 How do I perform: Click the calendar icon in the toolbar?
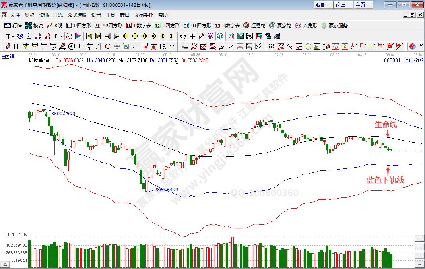[231, 36]
